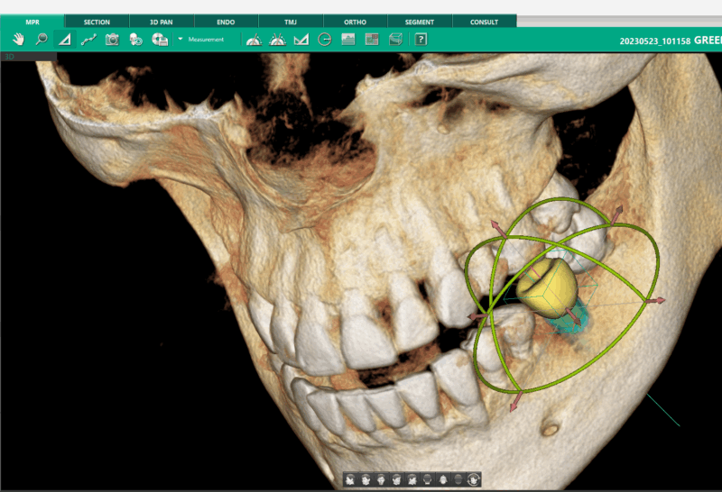The width and height of the screenshot is (722, 492).
Task: Choose the polyline path measurement tool
Action: pos(88,40)
